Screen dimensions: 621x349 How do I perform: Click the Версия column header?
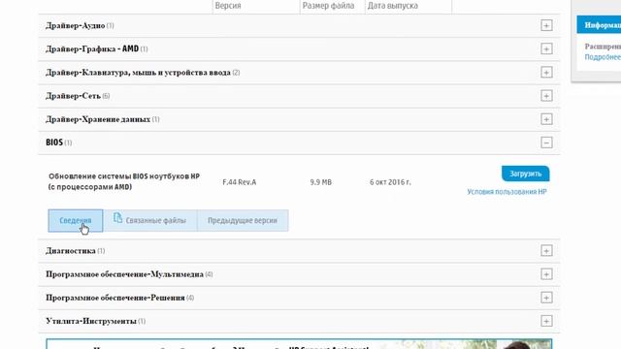(x=228, y=6)
